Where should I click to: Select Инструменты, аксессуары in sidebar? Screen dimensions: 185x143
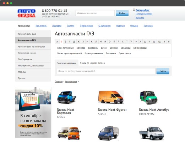(33, 66)
